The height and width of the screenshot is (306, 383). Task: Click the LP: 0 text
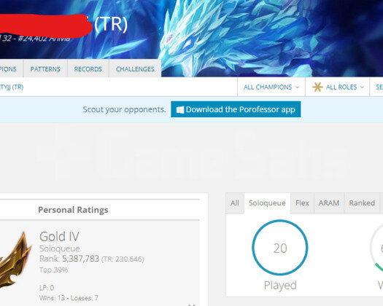47,288
